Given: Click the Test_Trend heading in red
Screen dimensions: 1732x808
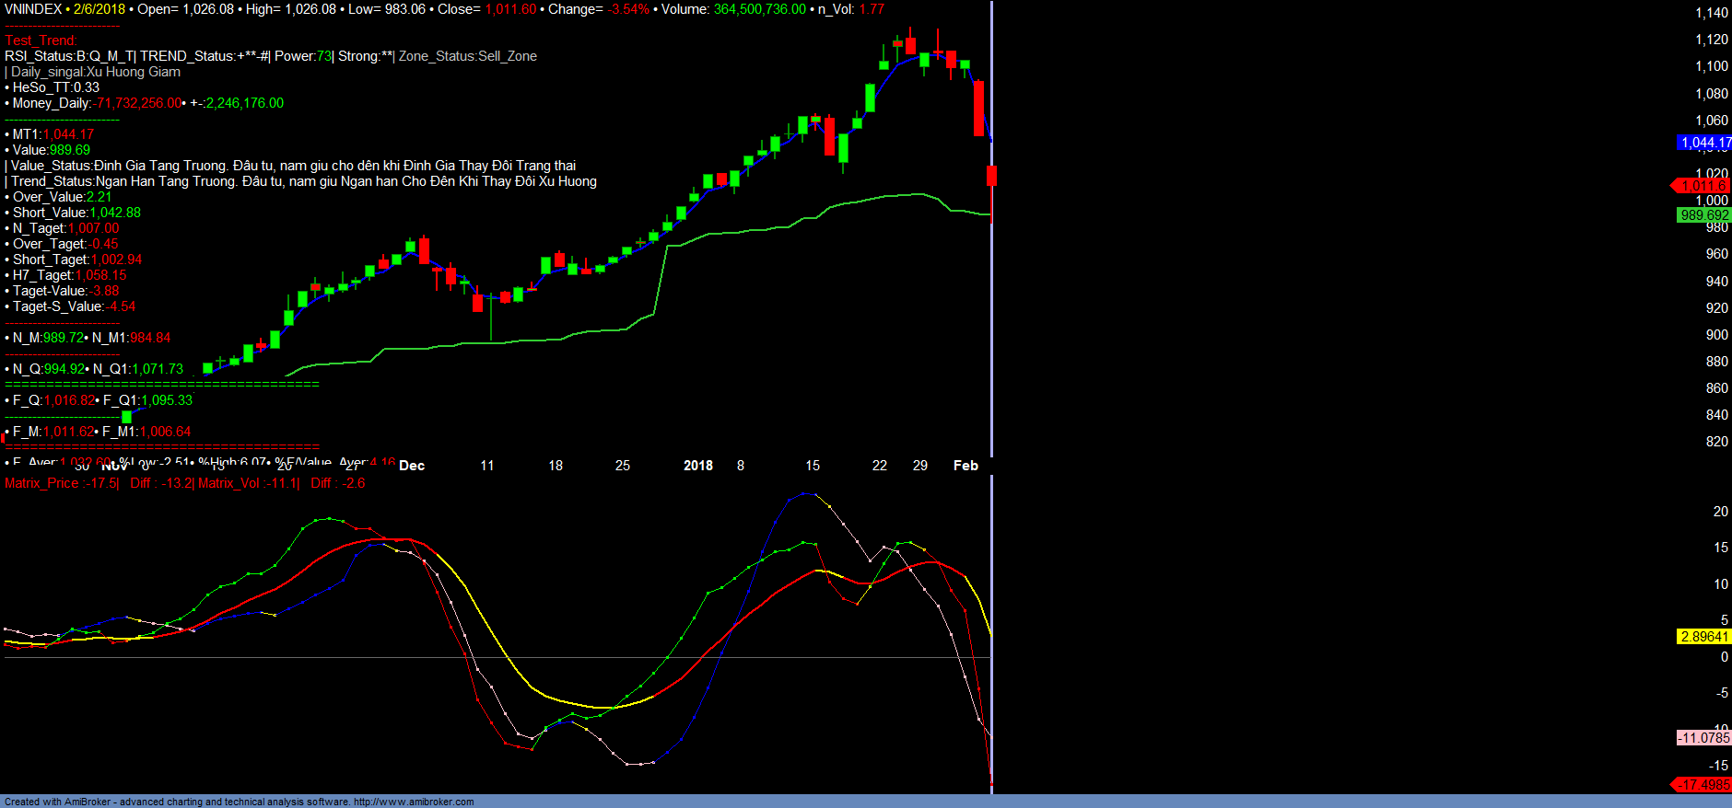Looking at the screenshot, I should pos(41,40).
